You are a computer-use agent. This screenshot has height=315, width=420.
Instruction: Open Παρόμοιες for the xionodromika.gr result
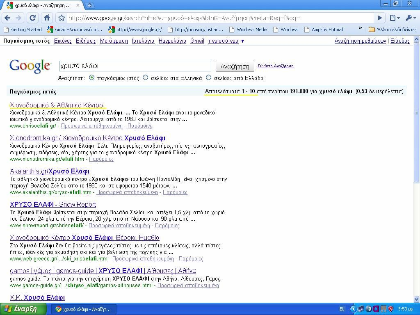point(101,159)
